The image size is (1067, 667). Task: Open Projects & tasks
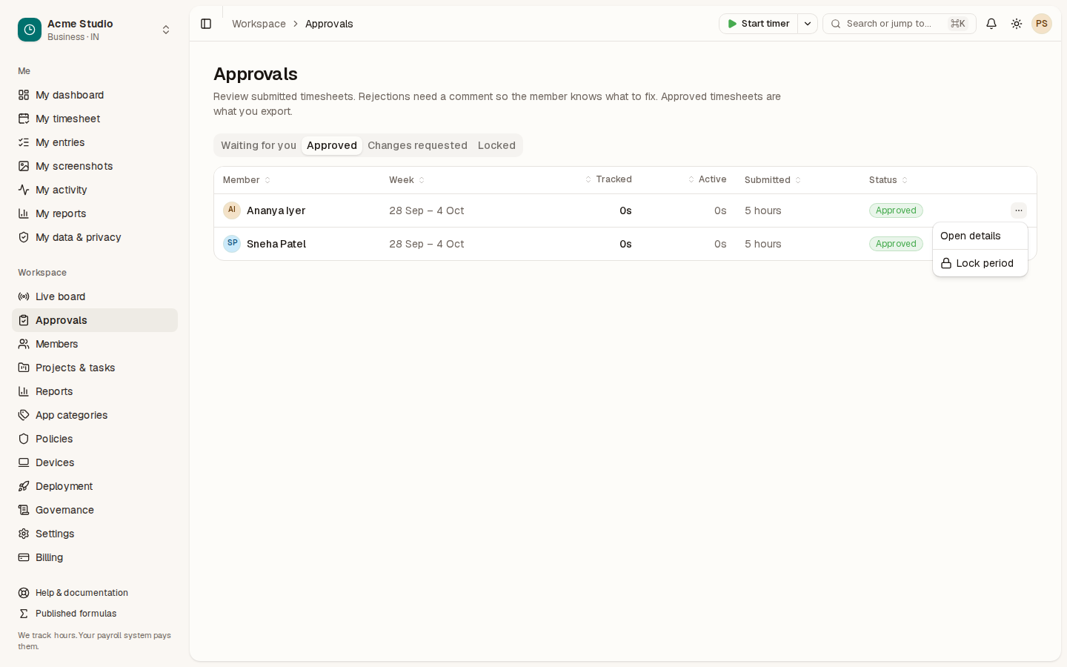pos(95,368)
